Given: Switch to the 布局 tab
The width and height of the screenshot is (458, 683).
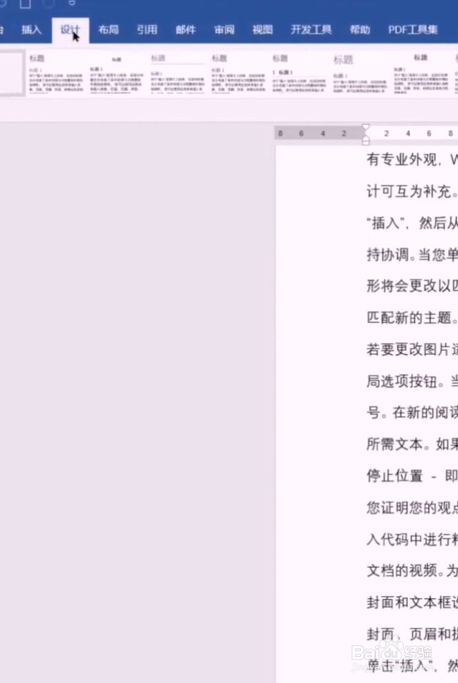Looking at the screenshot, I should pos(109,29).
